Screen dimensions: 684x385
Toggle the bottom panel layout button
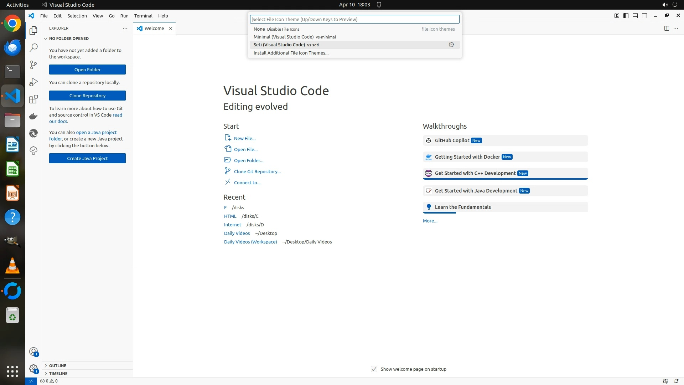tap(635, 16)
